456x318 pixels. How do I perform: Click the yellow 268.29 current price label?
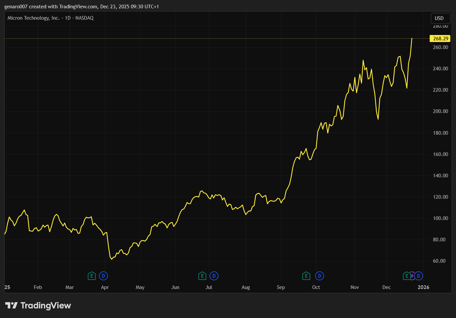coord(440,39)
